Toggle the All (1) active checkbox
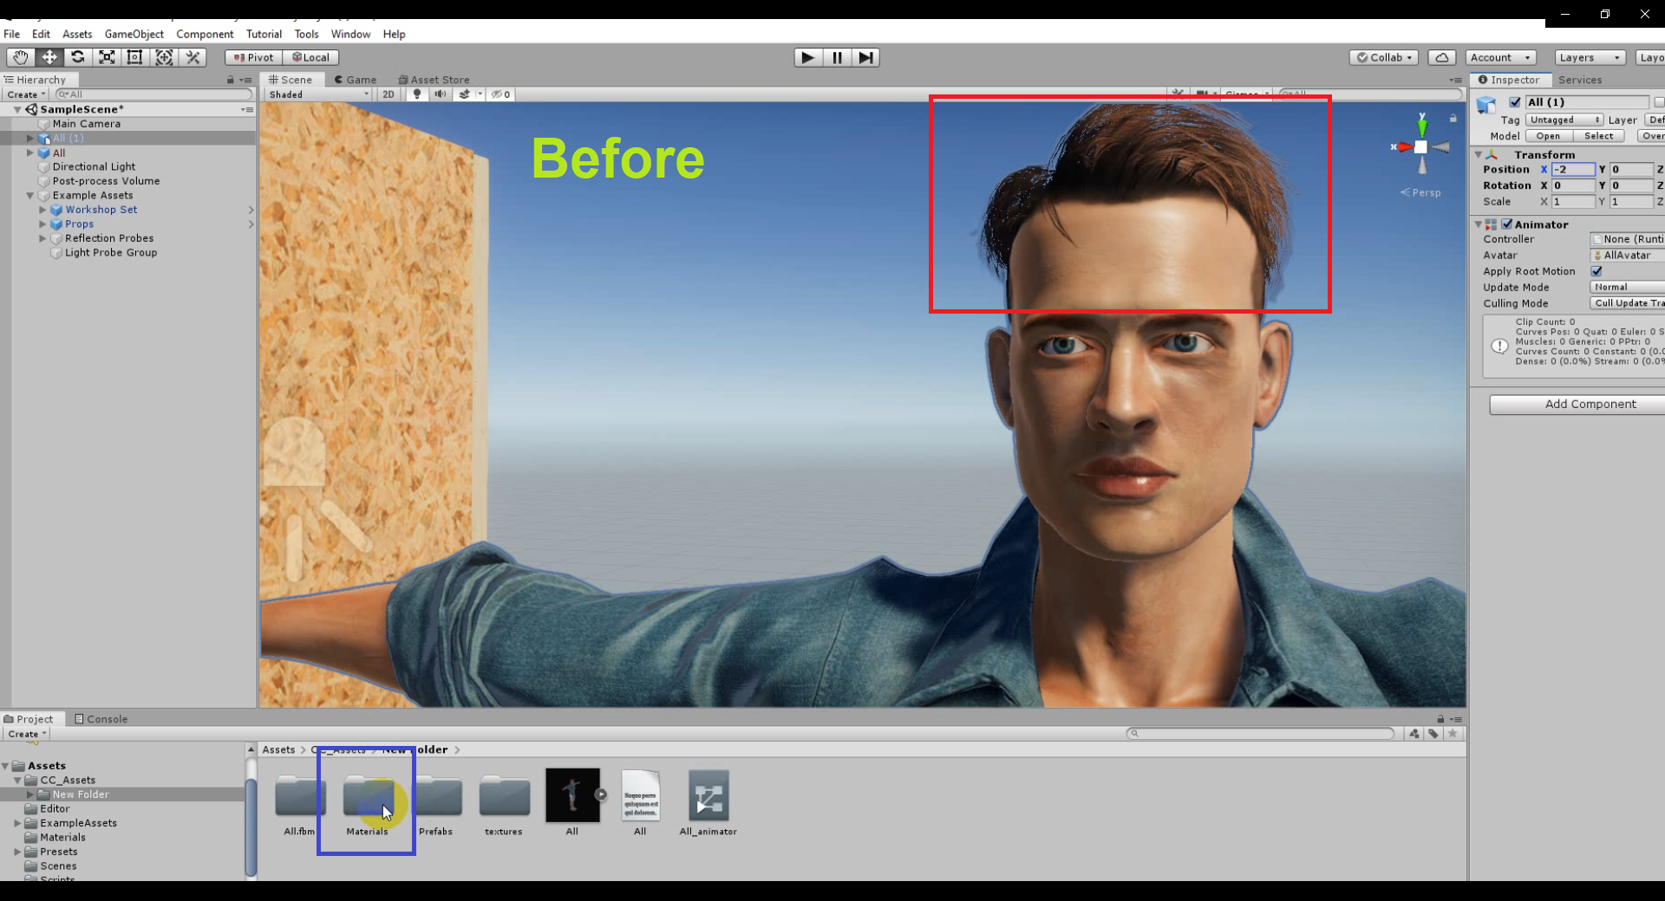 pos(1515,102)
